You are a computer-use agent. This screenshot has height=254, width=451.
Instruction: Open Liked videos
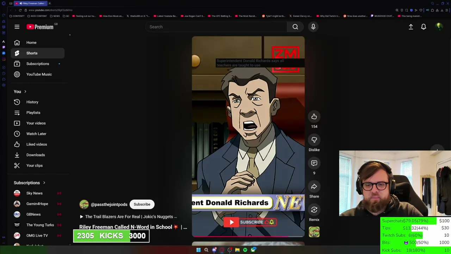click(x=38, y=144)
